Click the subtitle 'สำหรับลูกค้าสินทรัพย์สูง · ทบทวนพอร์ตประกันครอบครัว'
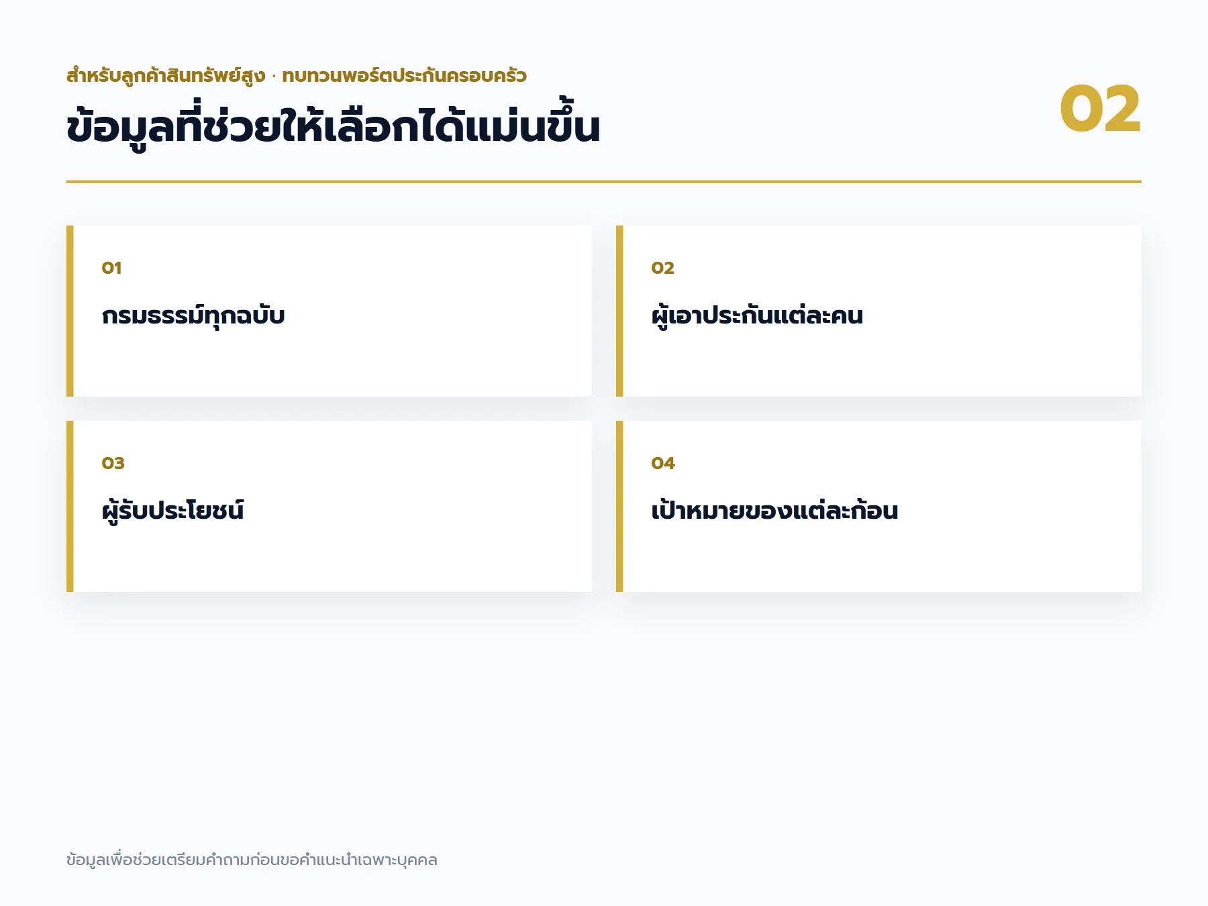The image size is (1208, 906). click(x=297, y=76)
